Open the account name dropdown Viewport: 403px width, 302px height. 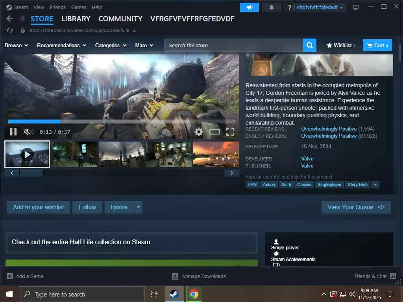point(320,7)
